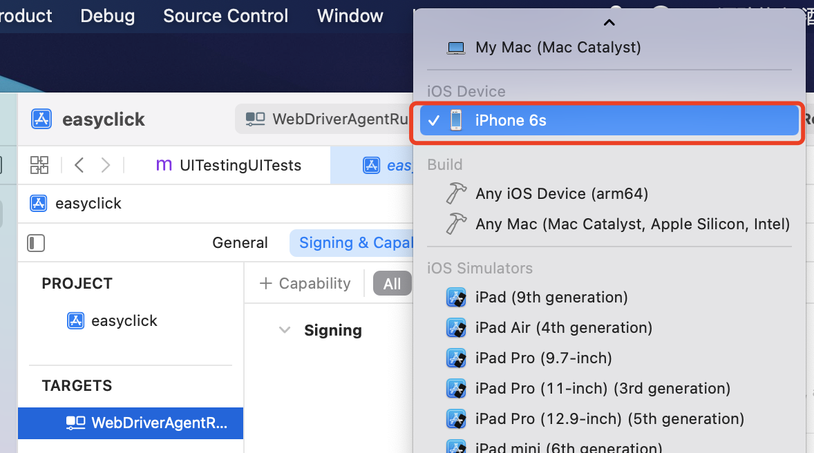This screenshot has height=453, width=814.
Task: Add a new Capability
Action: 305,283
